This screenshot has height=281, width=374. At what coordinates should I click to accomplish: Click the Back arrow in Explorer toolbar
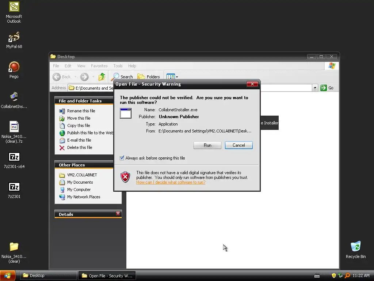click(57, 77)
